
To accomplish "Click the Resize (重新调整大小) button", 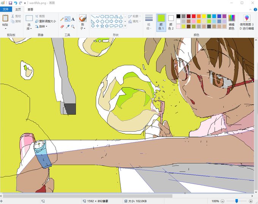I will (46, 21).
